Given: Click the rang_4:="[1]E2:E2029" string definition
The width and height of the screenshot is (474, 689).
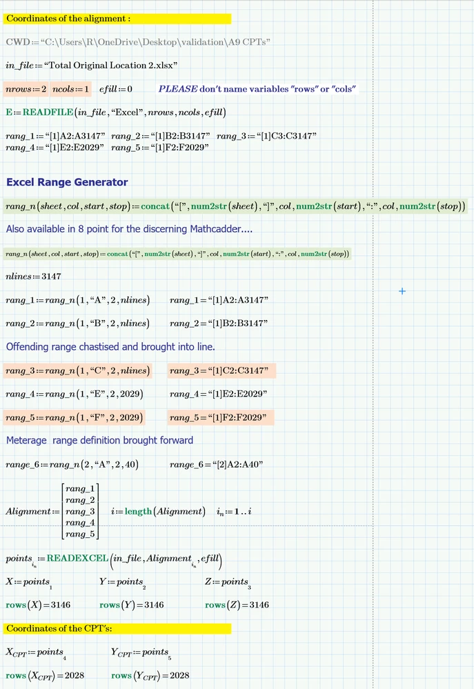Looking at the screenshot, I should point(55,148).
